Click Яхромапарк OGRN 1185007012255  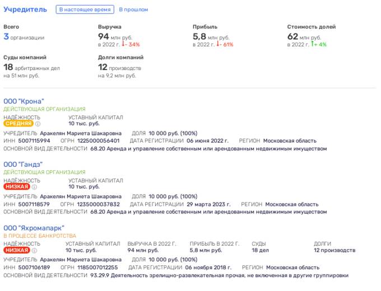(x=97, y=267)
